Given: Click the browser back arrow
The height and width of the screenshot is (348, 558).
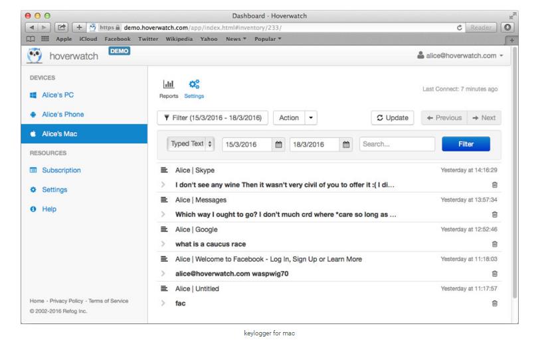Looking at the screenshot, I should tap(32, 27).
